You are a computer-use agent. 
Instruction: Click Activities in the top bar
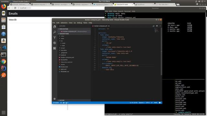pyautogui.click(x=5, y=1)
